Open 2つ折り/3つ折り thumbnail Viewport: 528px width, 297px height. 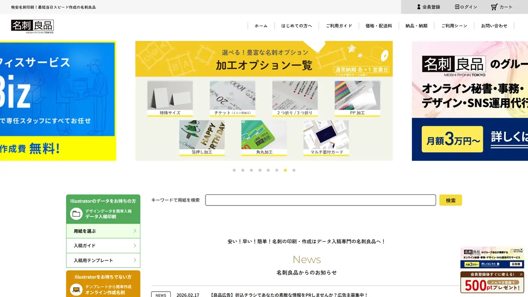[295, 99]
